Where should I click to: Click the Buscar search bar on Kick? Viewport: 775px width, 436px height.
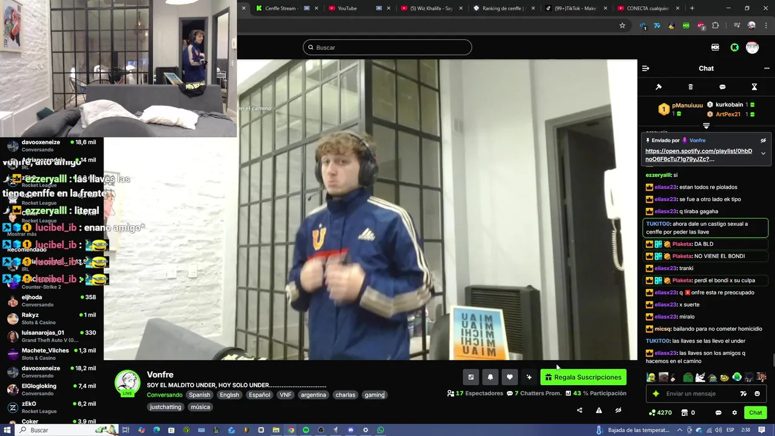pos(387,47)
